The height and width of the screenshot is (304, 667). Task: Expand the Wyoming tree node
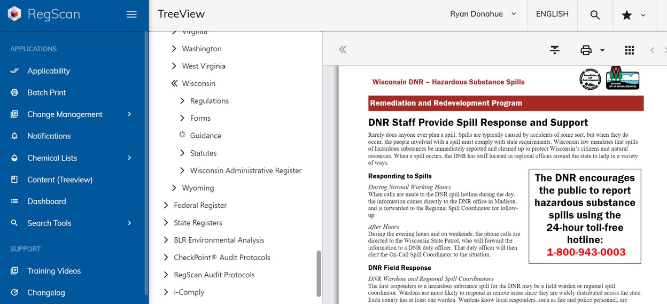click(174, 188)
